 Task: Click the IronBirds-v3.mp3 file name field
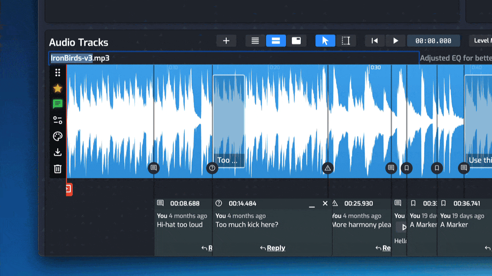pos(234,58)
